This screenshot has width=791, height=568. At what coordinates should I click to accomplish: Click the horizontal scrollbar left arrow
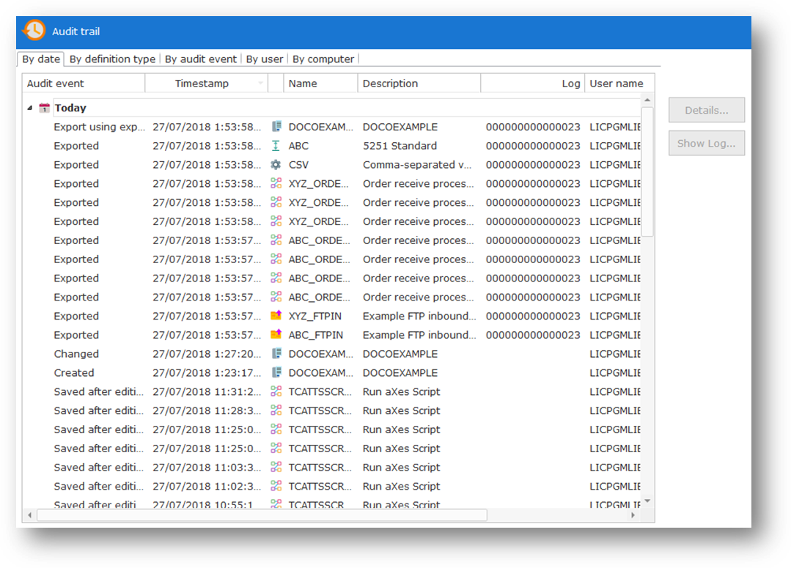click(x=30, y=515)
